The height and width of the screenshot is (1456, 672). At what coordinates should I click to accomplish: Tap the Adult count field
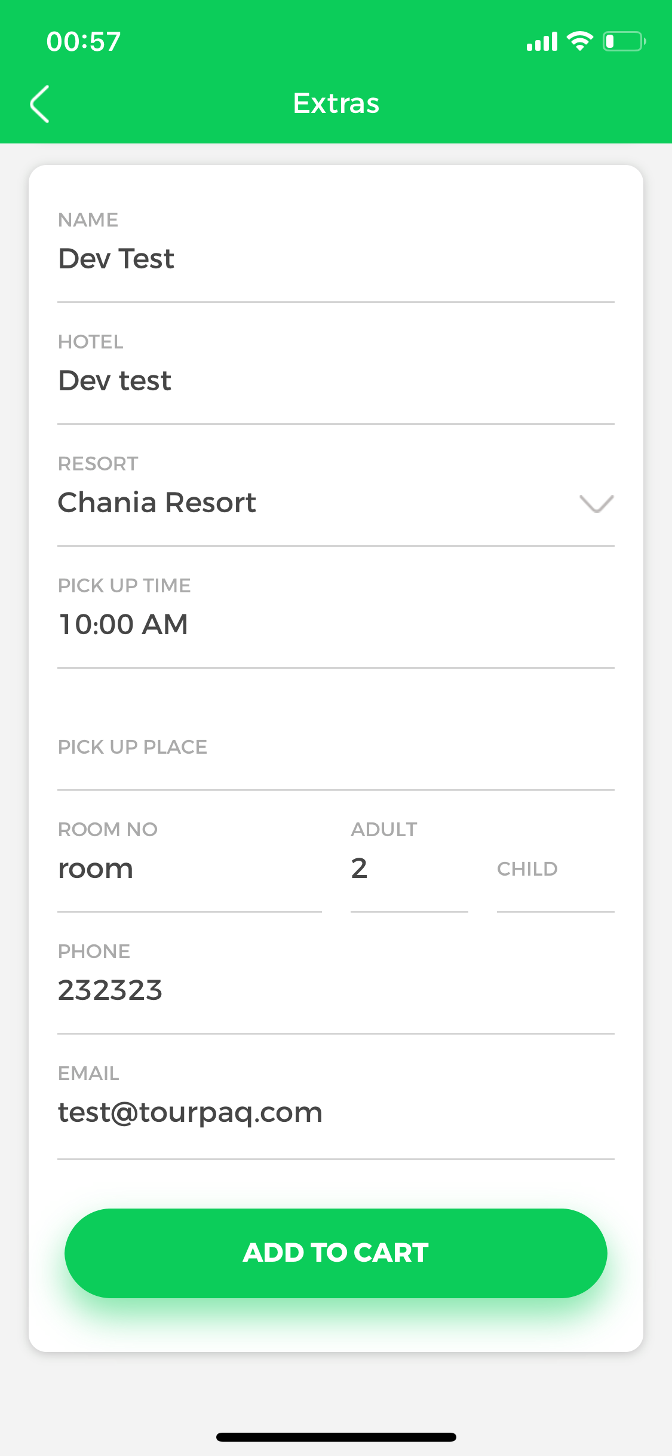409,868
